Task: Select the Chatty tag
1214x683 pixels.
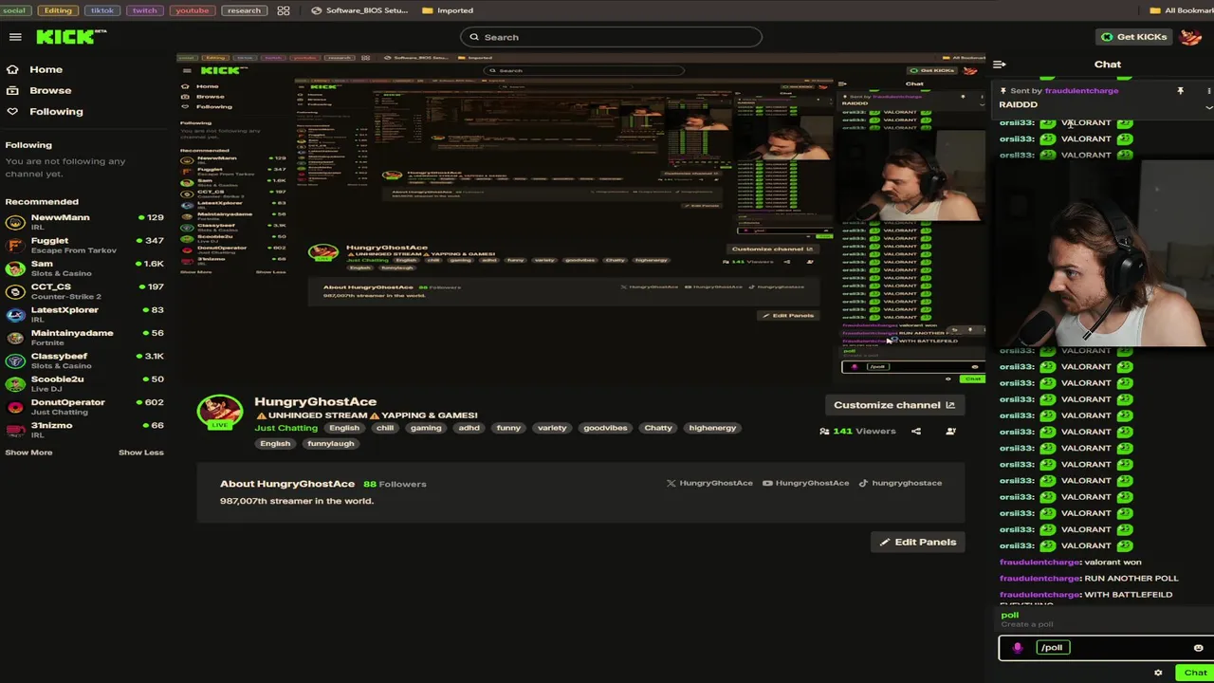Action: click(658, 428)
